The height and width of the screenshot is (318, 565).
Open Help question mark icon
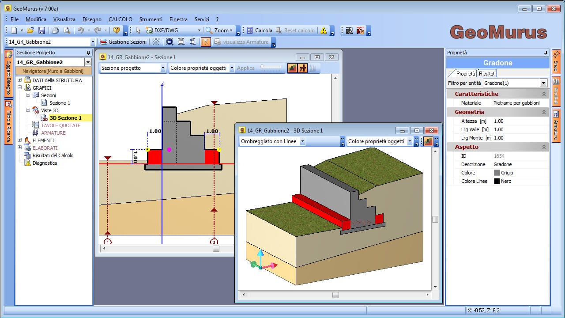pyautogui.click(x=117, y=30)
